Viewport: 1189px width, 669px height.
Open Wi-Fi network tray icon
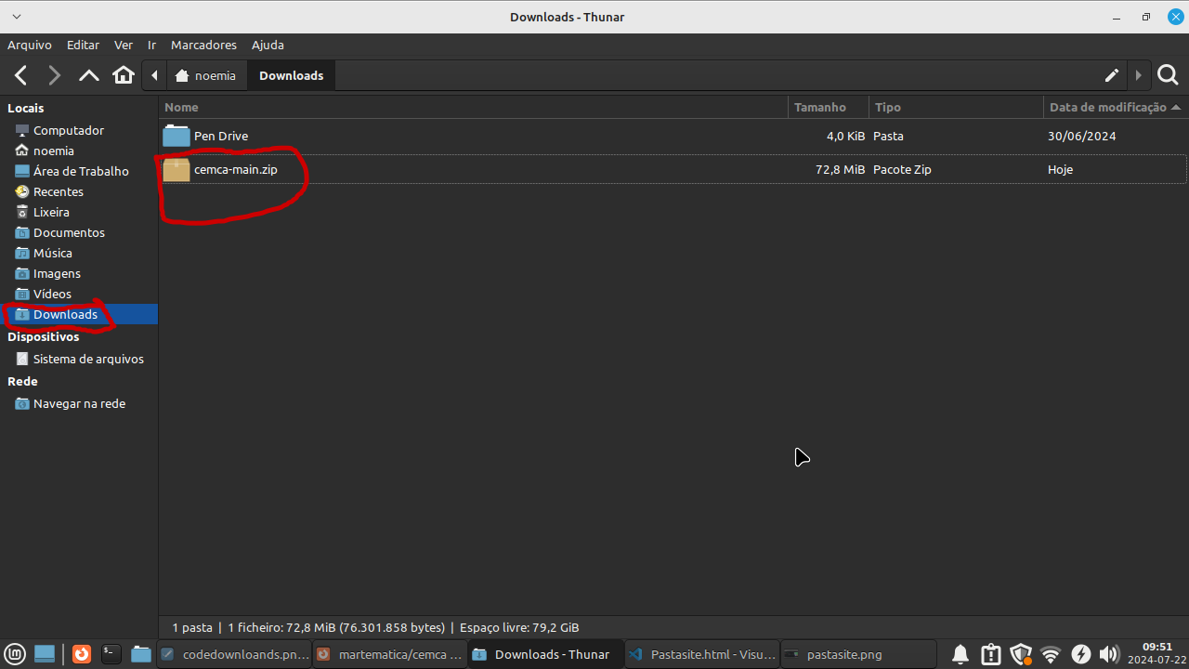pos(1051,654)
